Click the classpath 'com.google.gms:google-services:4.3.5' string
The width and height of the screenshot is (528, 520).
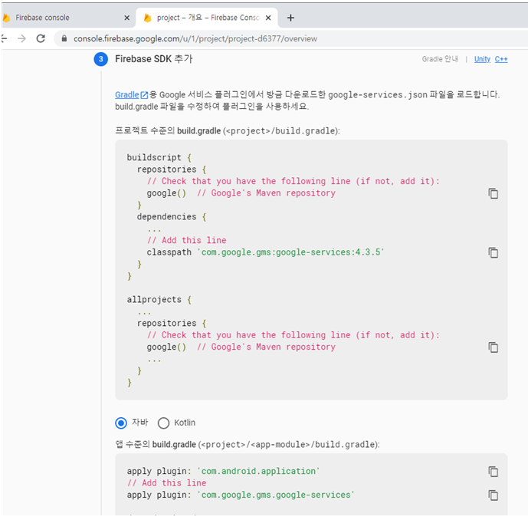click(x=290, y=252)
